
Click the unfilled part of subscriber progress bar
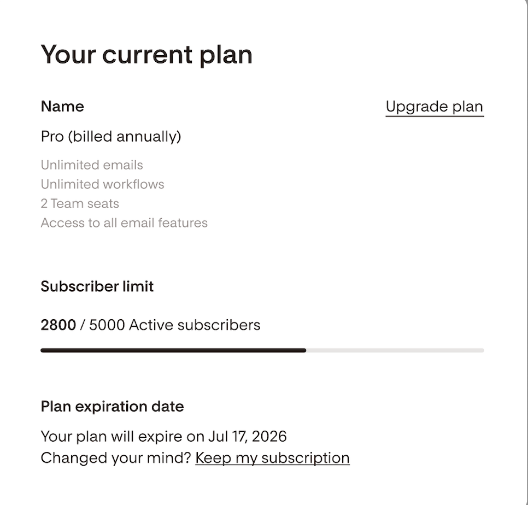coord(395,350)
